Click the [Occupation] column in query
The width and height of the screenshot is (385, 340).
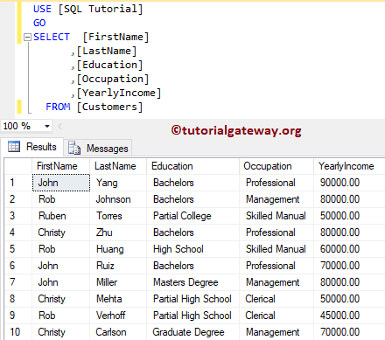coord(113,79)
